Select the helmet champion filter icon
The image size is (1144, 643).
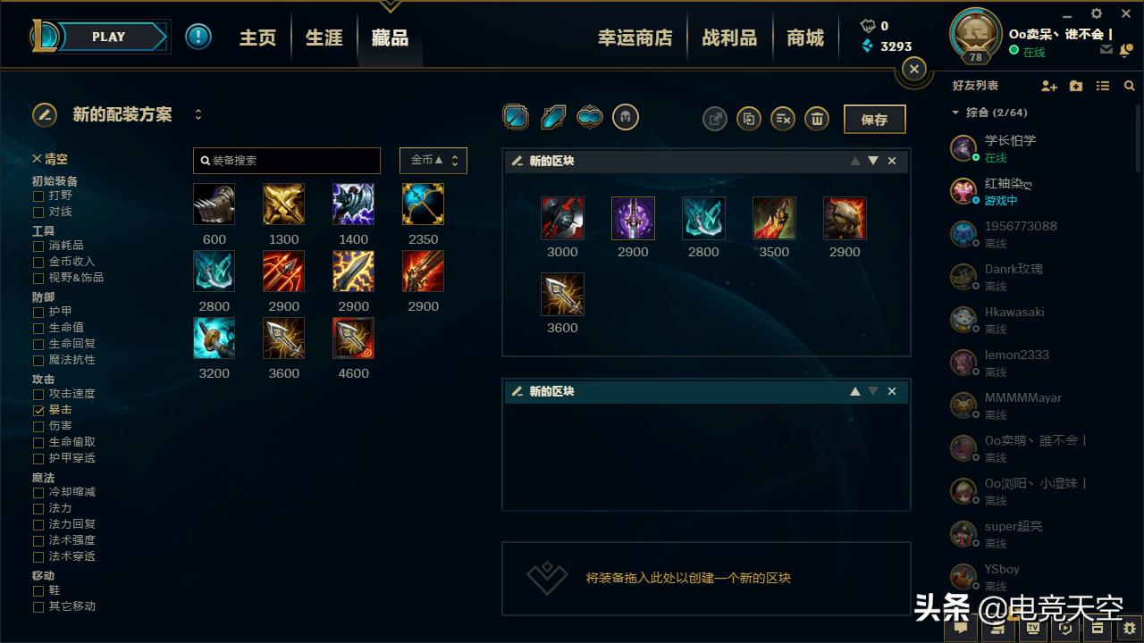click(x=626, y=117)
